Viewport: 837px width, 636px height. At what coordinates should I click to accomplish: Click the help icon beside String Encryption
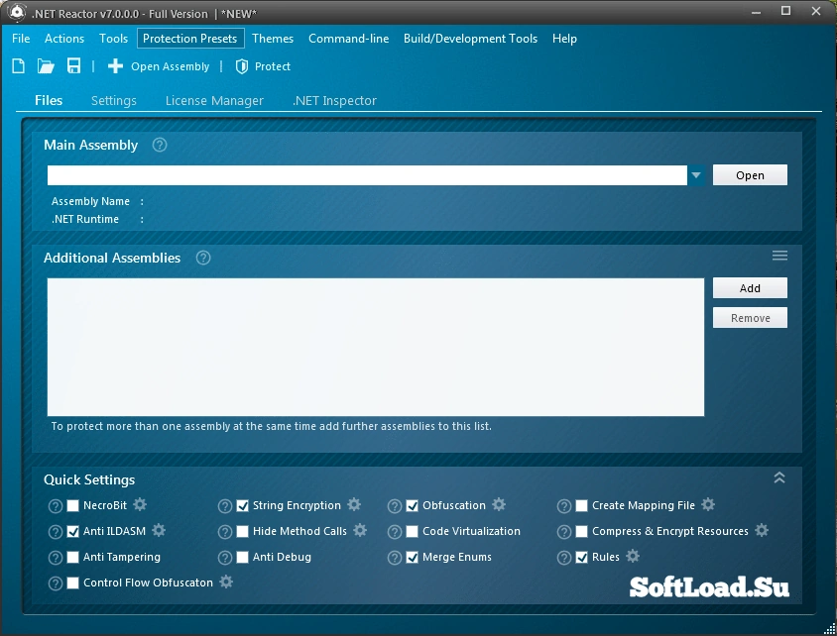[x=225, y=506]
